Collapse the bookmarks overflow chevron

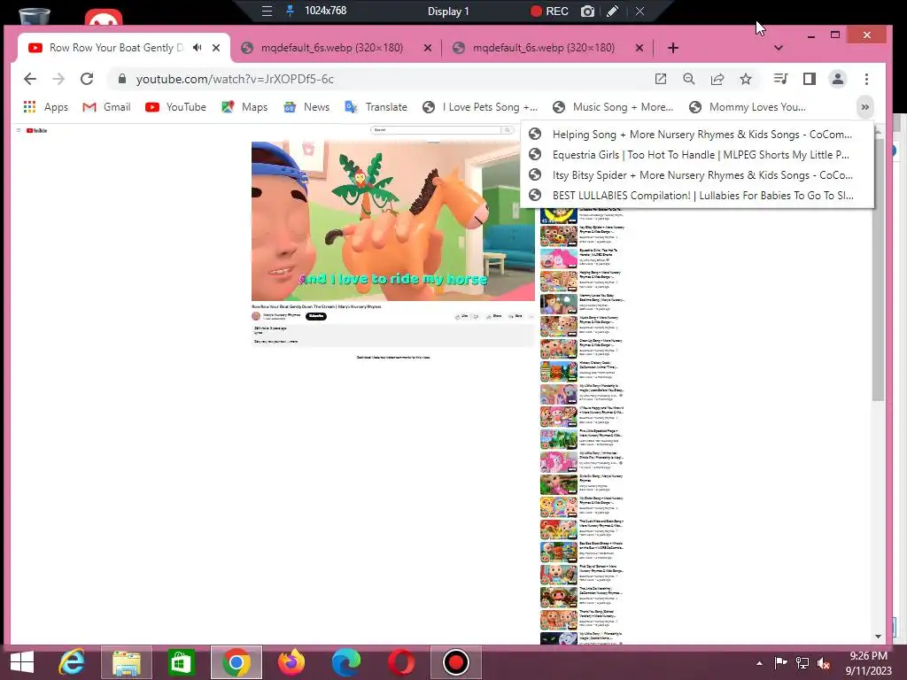click(864, 107)
